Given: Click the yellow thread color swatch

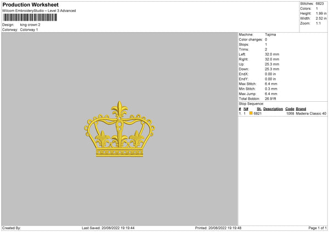Looking at the screenshot, I should (x=251, y=113).
